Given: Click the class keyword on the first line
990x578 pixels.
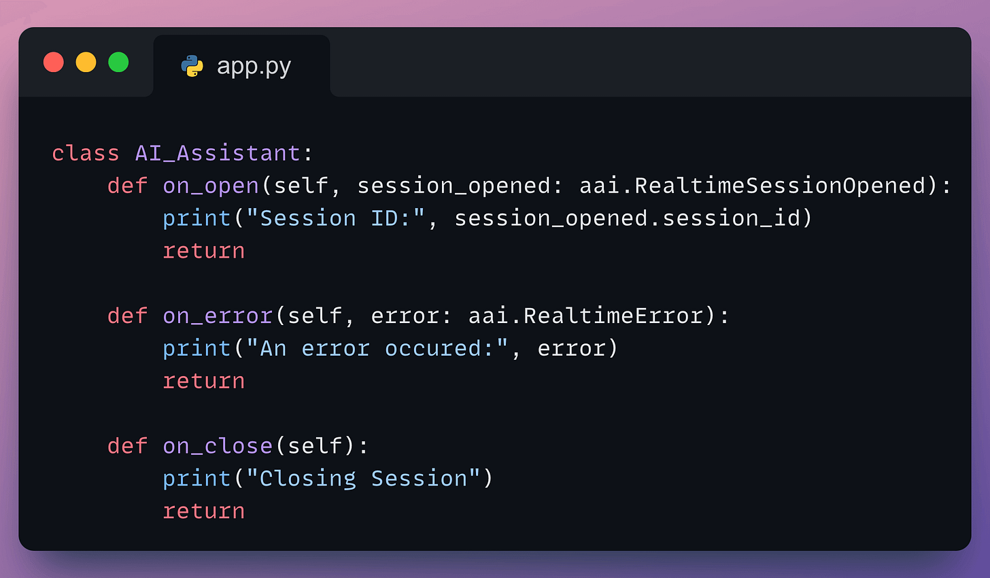Looking at the screenshot, I should click(86, 153).
